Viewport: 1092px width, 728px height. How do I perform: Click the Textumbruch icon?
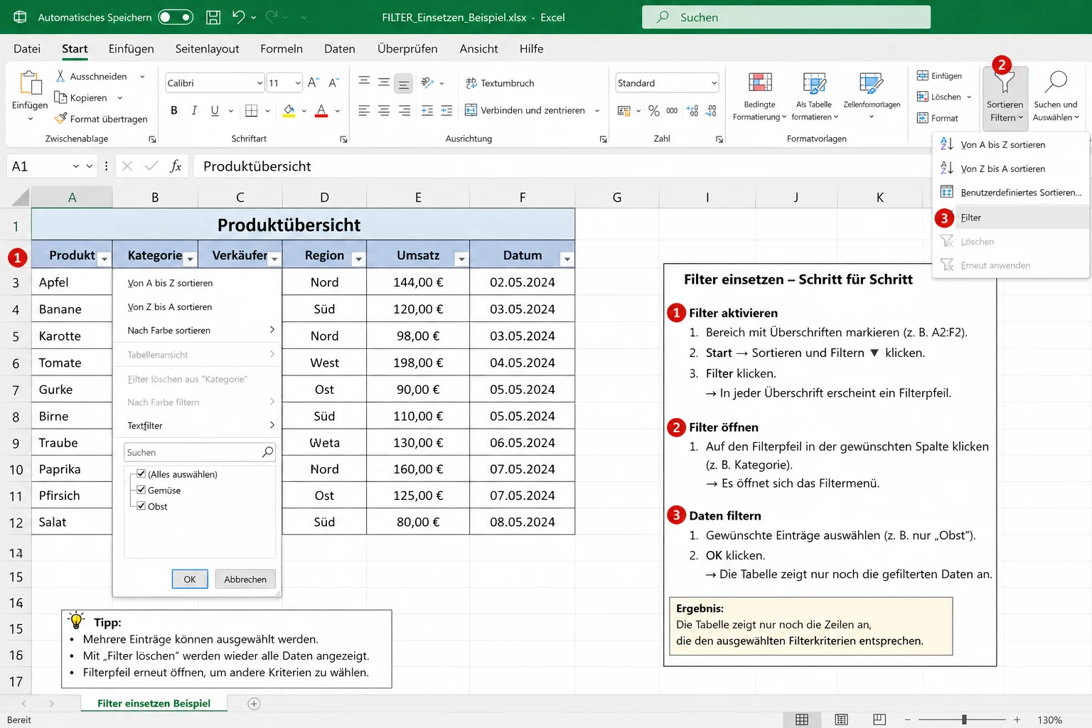tap(471, 83)
